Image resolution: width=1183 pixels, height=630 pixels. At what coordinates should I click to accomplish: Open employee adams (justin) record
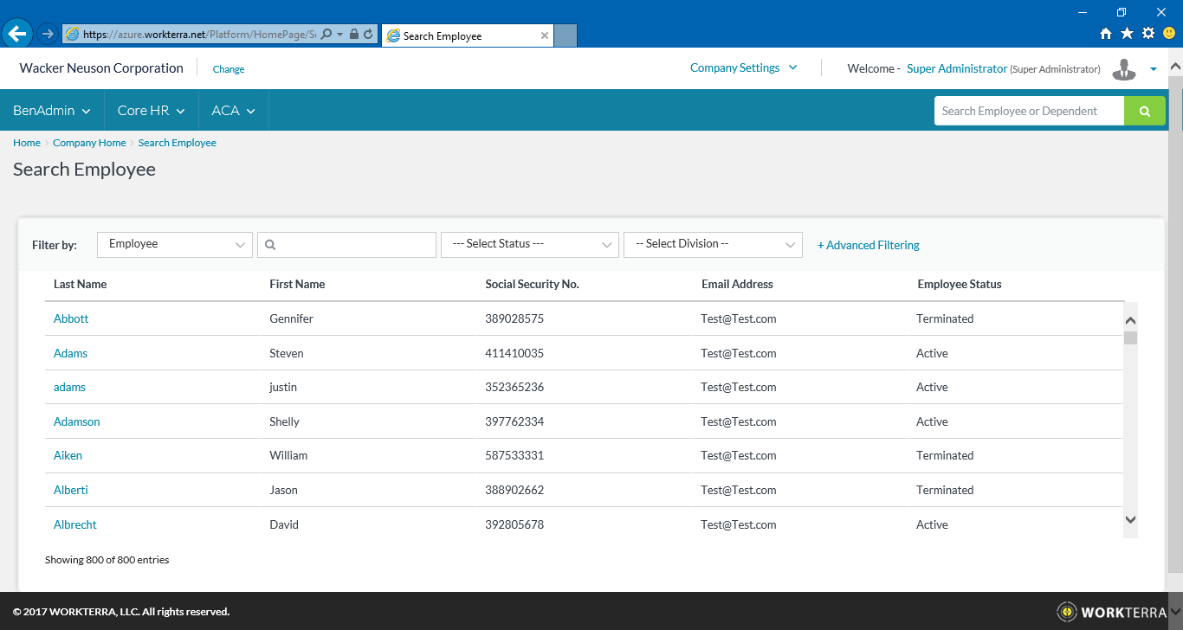tap(69, 387)
